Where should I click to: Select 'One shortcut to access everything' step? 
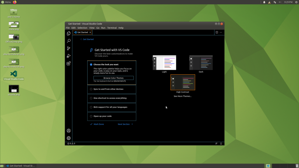point(112,98)
